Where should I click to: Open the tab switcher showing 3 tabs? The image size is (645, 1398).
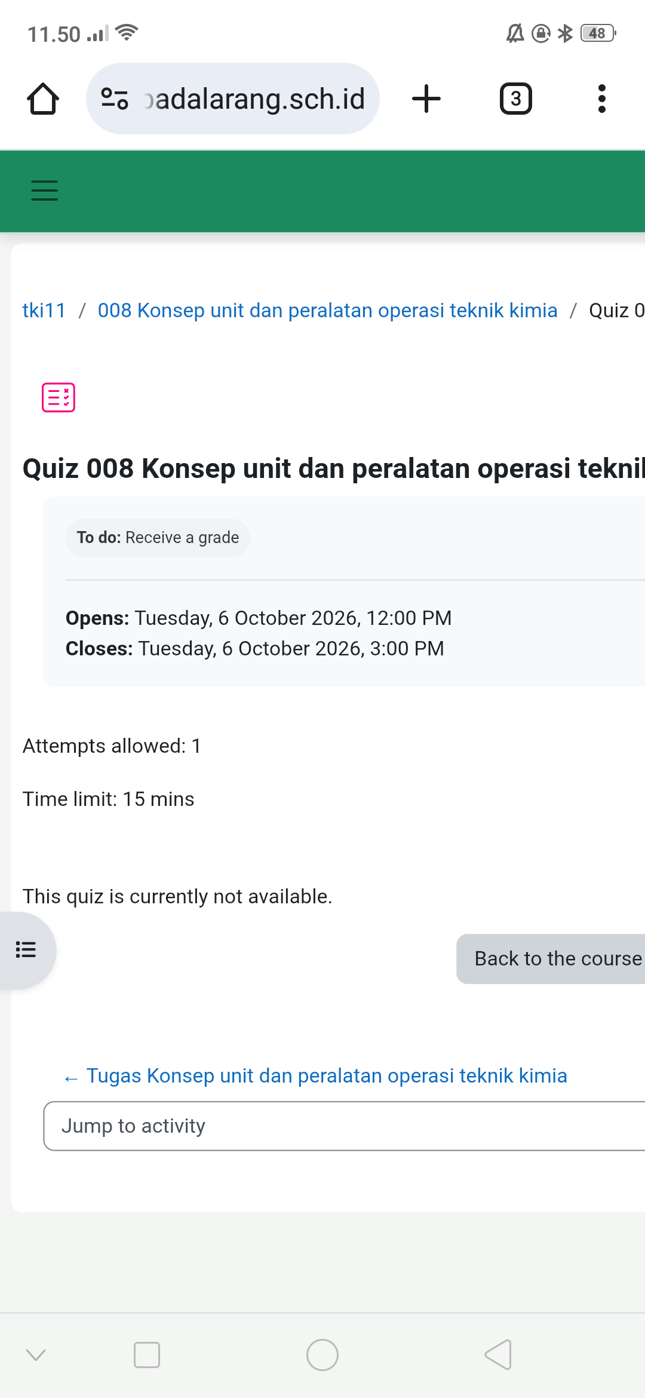tap(515, 99)
